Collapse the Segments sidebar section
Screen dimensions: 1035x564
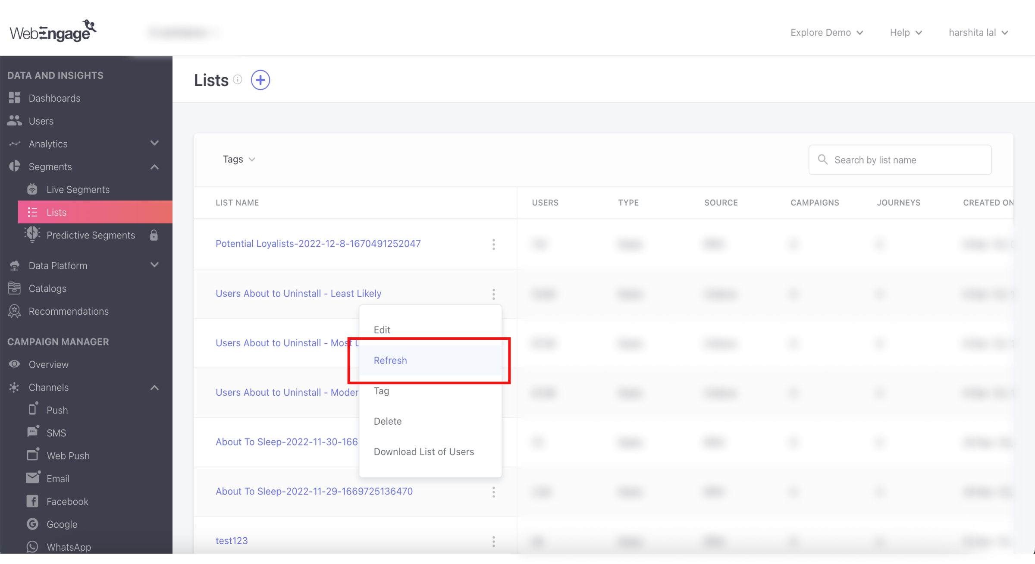pos(154,167)
